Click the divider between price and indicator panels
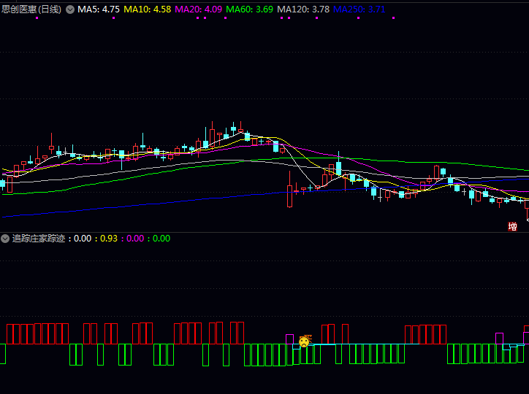 click(x=264, y=233)
